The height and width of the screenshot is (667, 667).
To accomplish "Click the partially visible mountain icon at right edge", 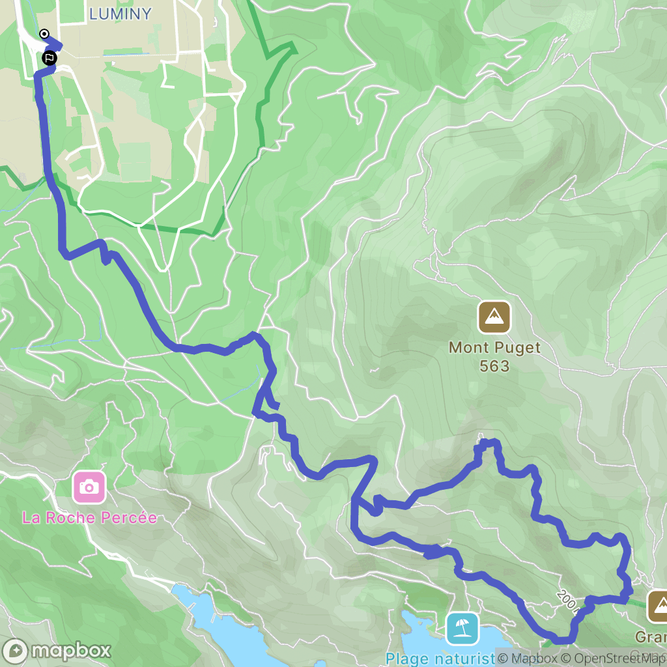I will click(657, 606).
